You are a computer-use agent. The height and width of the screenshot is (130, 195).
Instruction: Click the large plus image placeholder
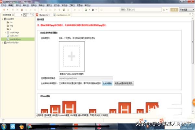pyautogui.click(x=71, y=56)
